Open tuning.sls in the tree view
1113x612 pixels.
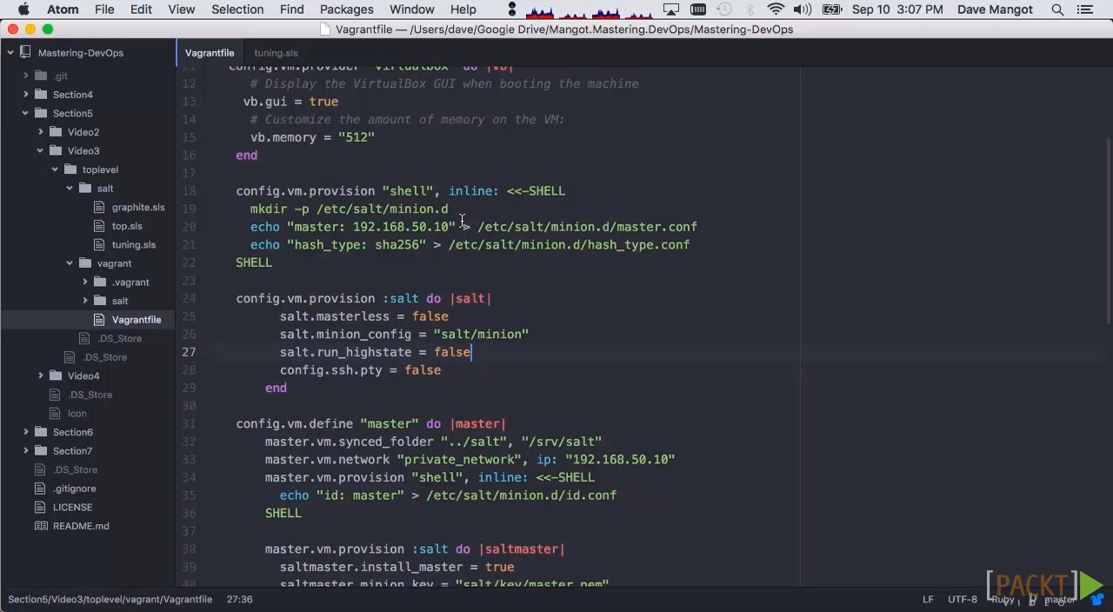coord(134,245)
